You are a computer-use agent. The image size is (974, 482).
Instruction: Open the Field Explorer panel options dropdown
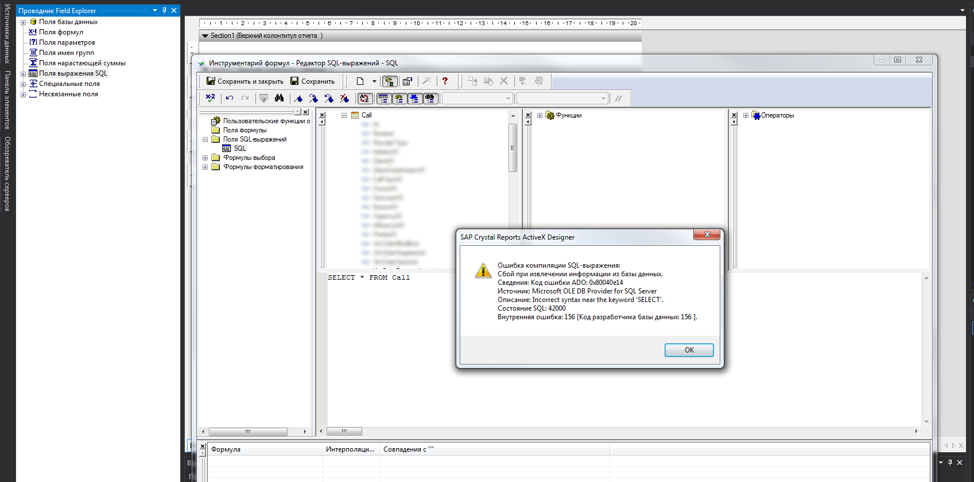155,10
